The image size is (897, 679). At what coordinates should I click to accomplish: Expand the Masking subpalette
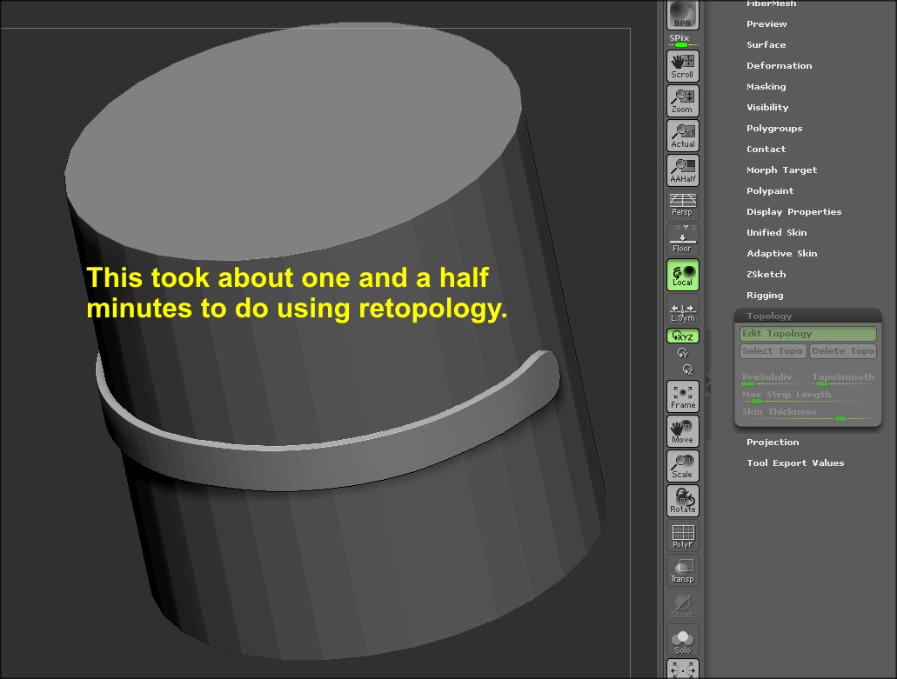tap(766, 86)
